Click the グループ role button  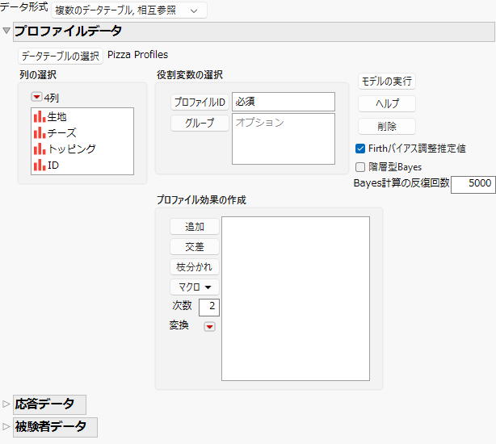pos(200,123)
